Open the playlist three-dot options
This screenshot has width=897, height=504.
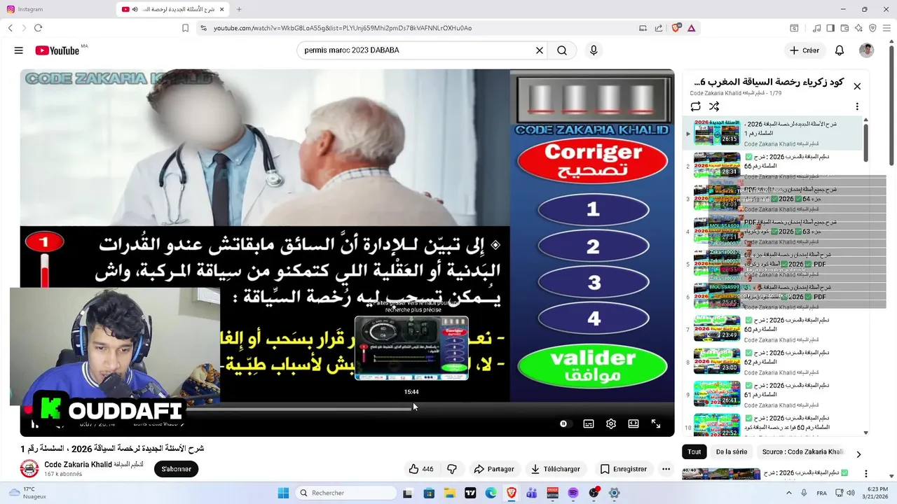[857, 106]
